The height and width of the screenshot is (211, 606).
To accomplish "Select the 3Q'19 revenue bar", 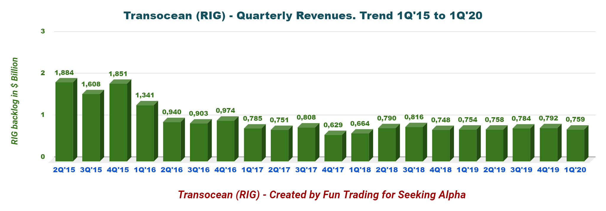I will point(523,143).
